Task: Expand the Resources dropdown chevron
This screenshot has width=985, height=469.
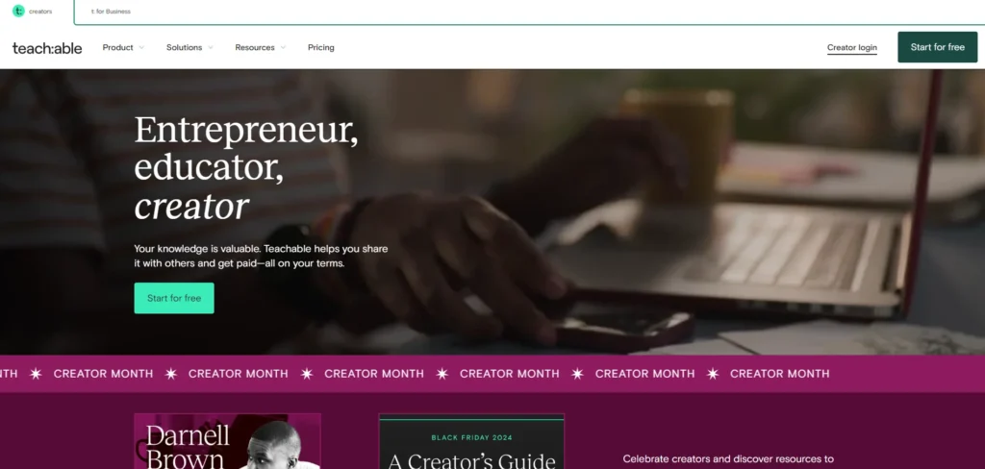Action: [x=283, y=48]
